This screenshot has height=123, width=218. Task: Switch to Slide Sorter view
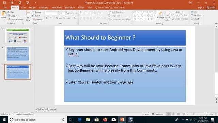[x=173, y=114]
